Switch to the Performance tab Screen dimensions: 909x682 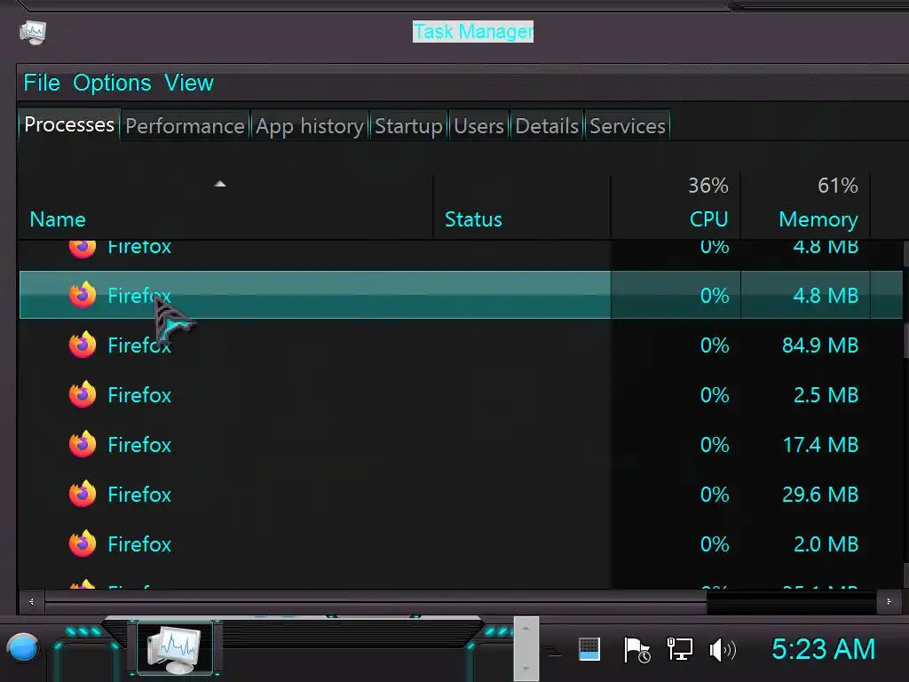[185, 126]
